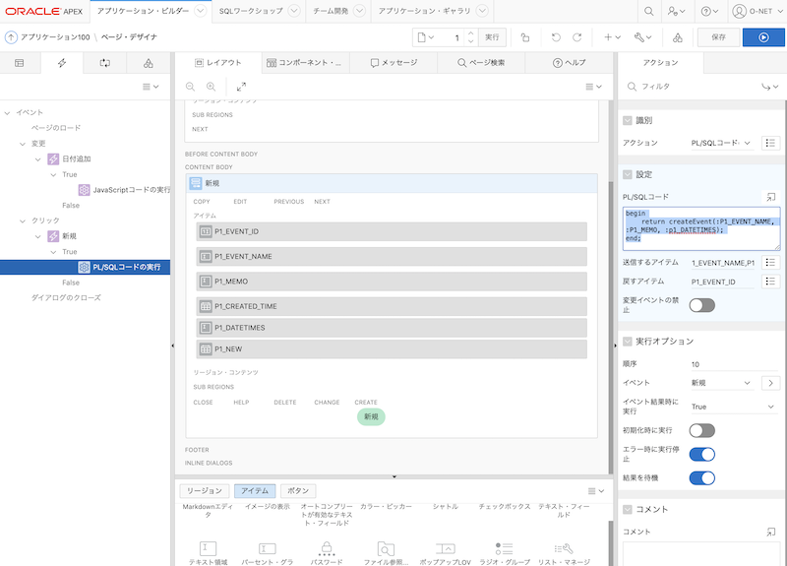Viewport: 787px width, 566px height.
Task: Open item picker beside 戻すアイテム
Action: tap(770, 282)
